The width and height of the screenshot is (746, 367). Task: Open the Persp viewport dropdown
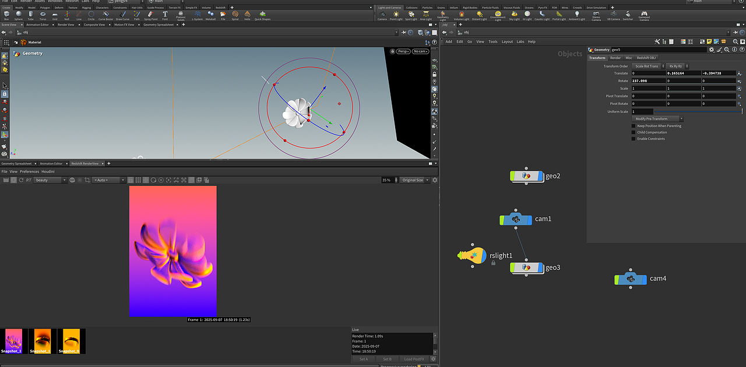pyautogui.click(x=403, y=51)
